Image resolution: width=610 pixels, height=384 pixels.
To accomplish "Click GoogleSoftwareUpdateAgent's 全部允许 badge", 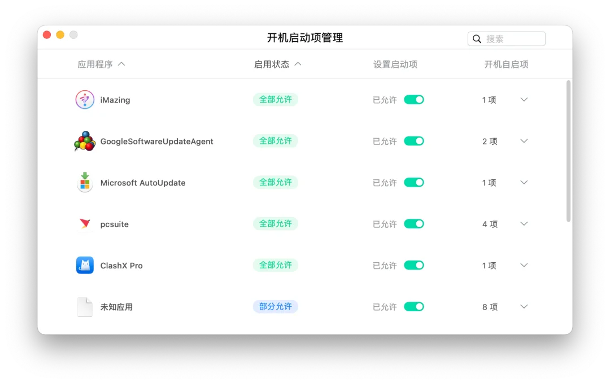I will point(276,141).
